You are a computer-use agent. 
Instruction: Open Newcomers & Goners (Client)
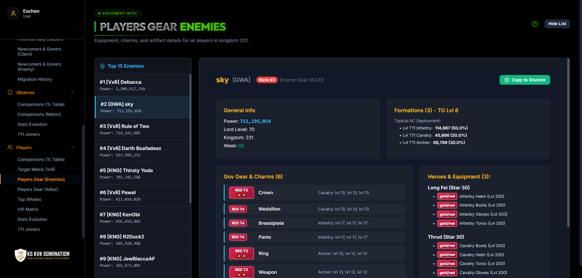[x=39, y=51]
